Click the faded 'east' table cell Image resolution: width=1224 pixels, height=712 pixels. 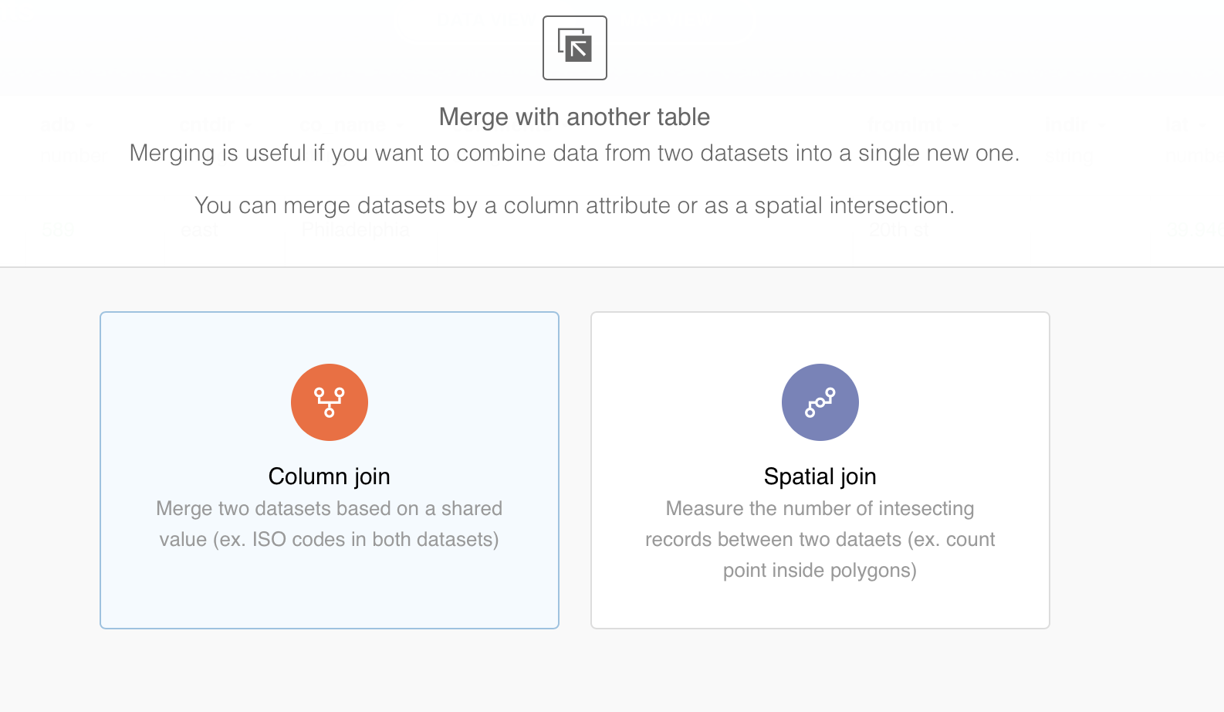tap(198, 230)
